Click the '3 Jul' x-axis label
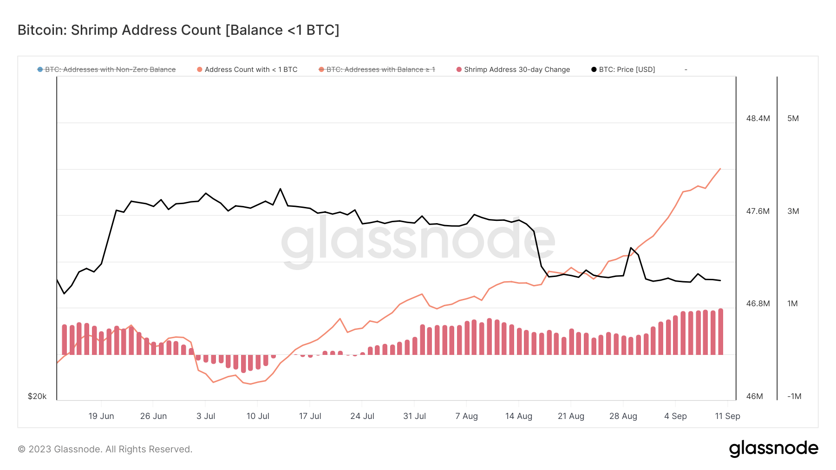Screen dimensions: 836x470 (206, 416)
